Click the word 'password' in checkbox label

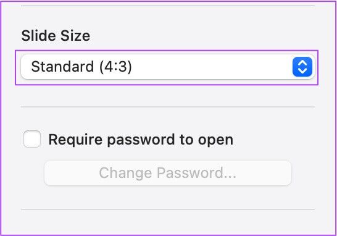click(141, 140)
